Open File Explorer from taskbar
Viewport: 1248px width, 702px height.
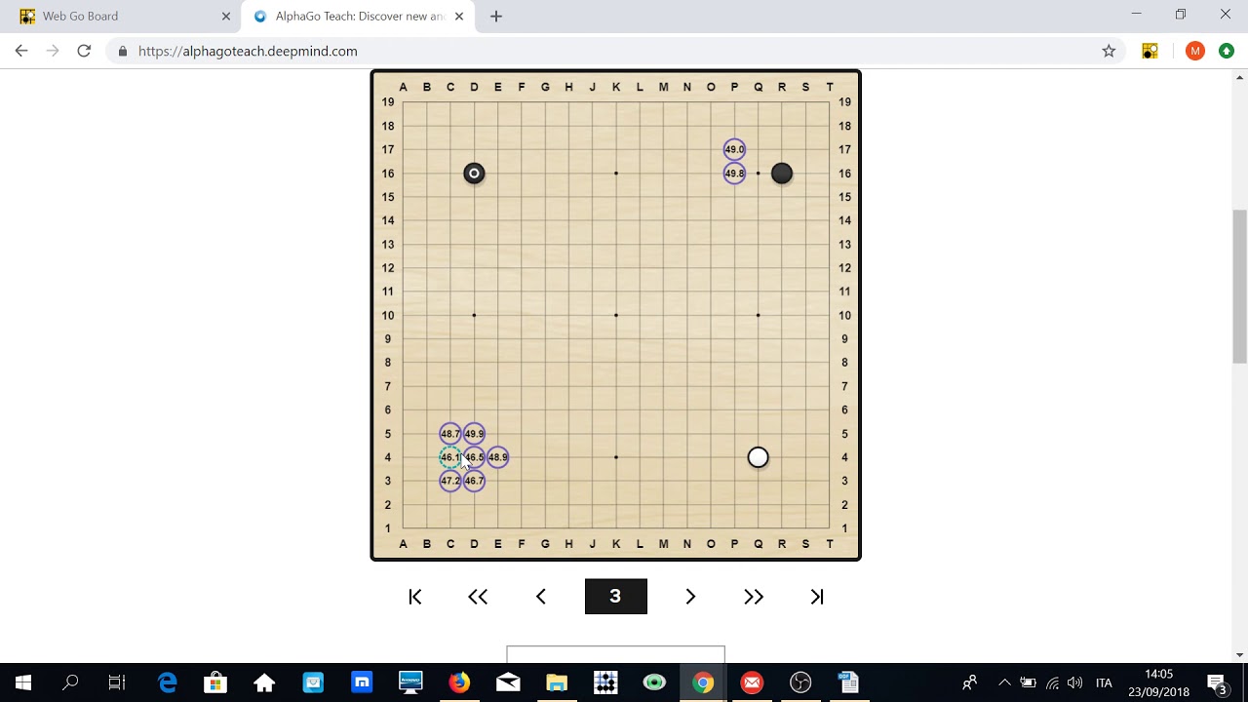(557, 682)
